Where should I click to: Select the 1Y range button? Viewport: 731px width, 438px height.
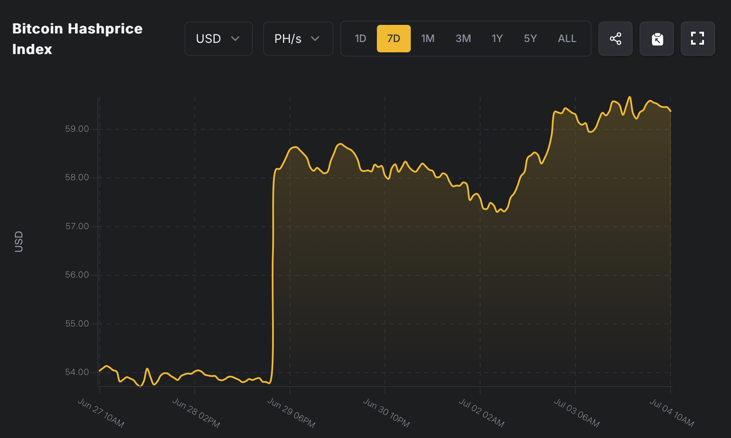(497, 39)
